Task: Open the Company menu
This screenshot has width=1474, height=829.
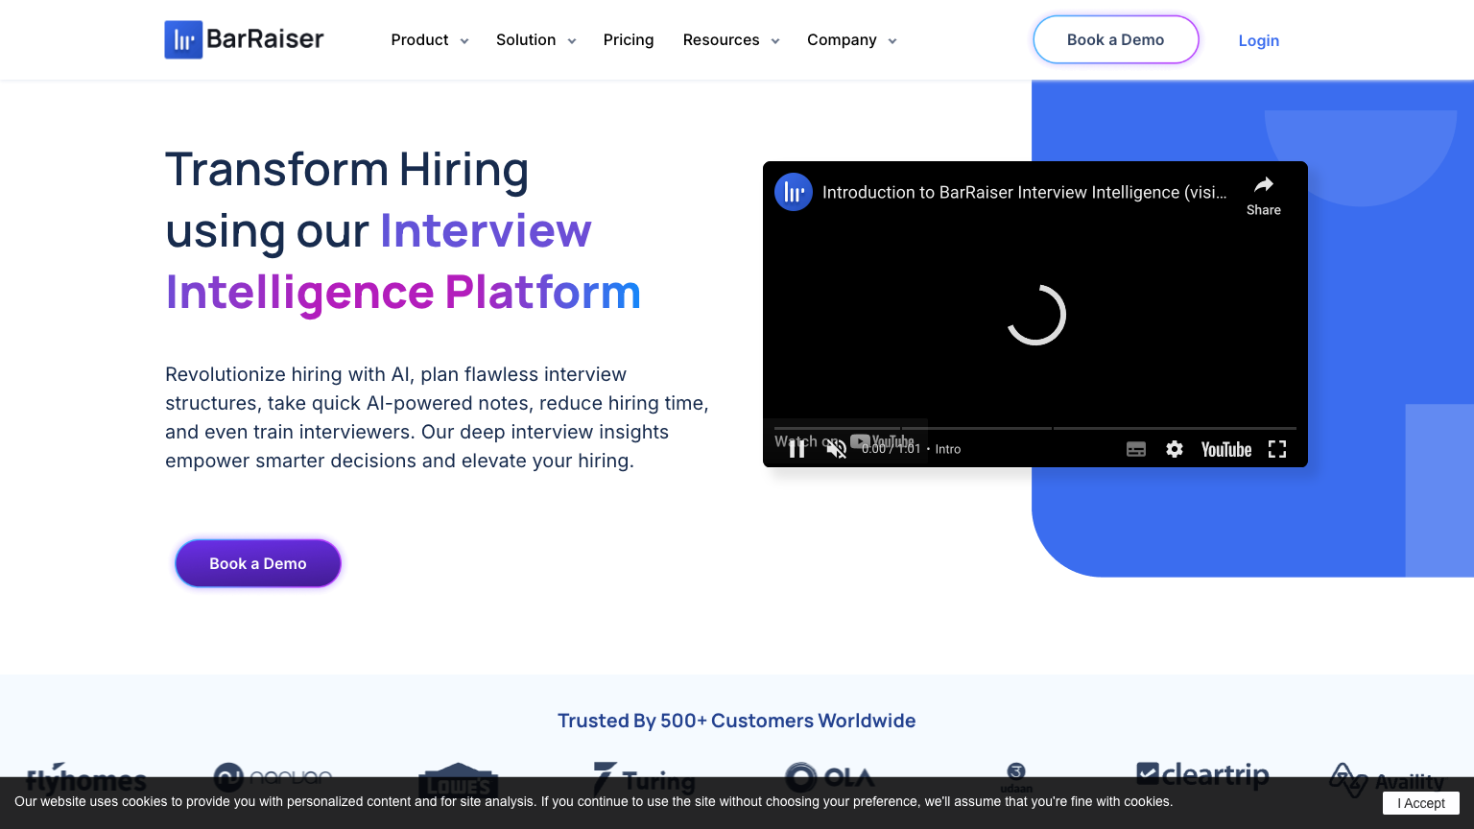Action: point(851,40)
